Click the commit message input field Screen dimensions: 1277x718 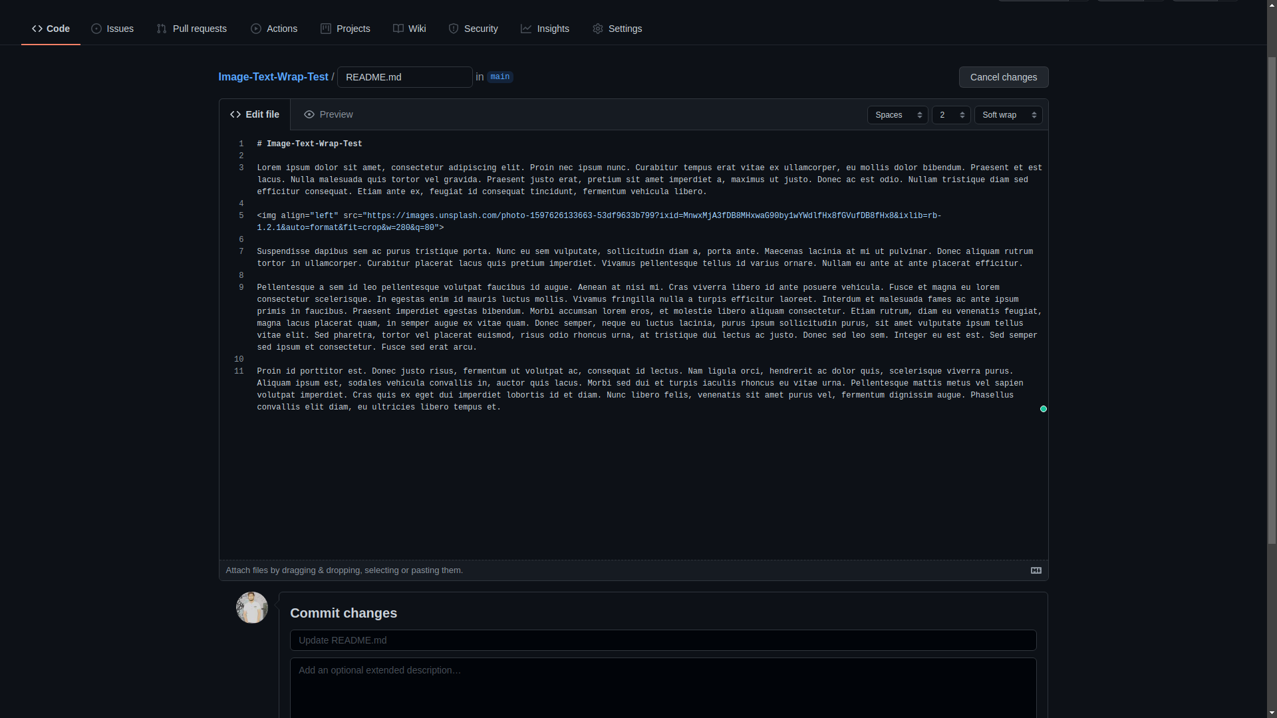tap(662, 640)
